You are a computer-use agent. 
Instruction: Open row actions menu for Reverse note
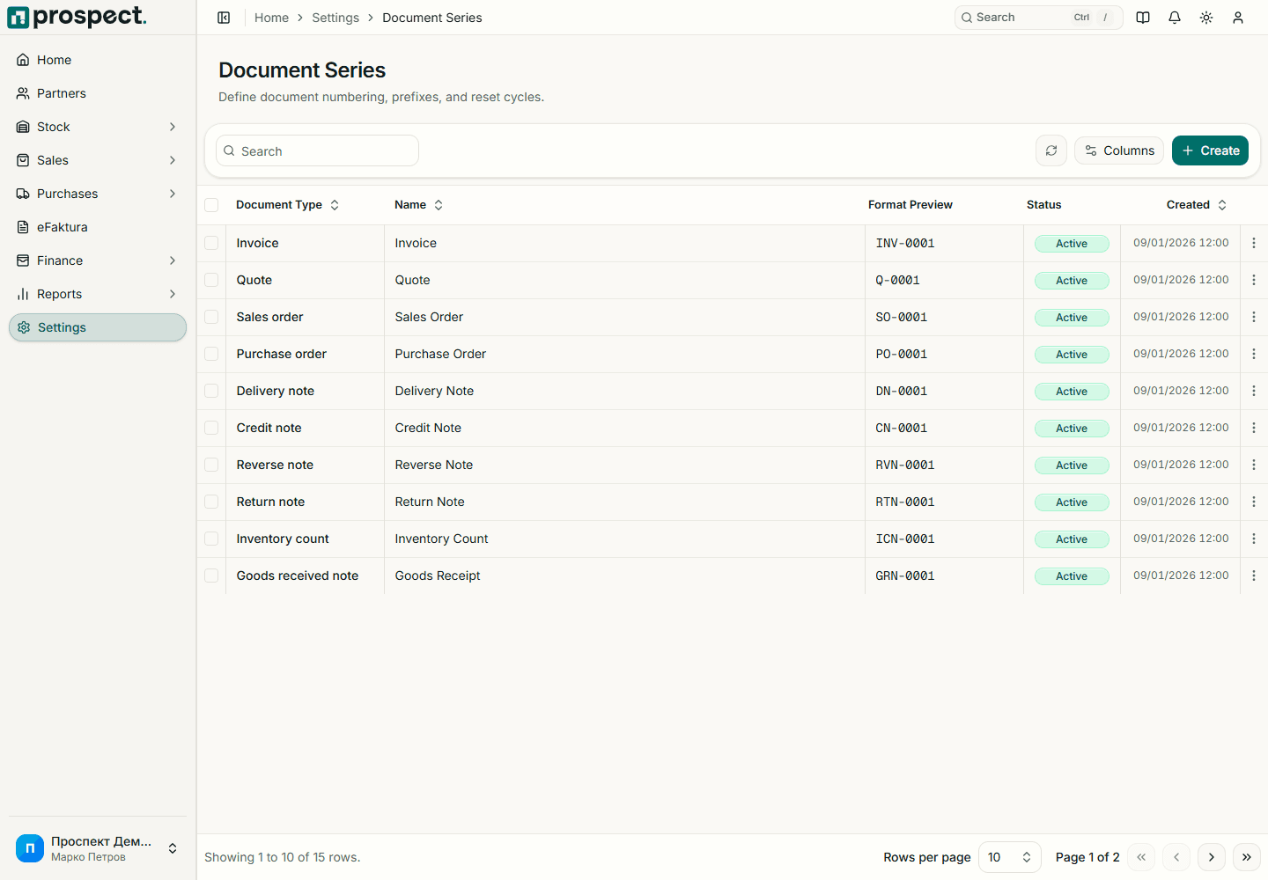point(1254,465)
